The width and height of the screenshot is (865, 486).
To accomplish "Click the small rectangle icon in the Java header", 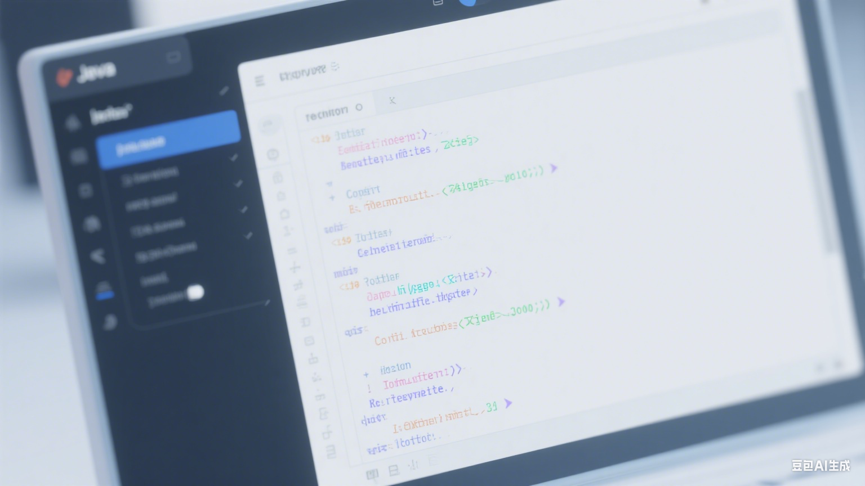I will [173, 57].
